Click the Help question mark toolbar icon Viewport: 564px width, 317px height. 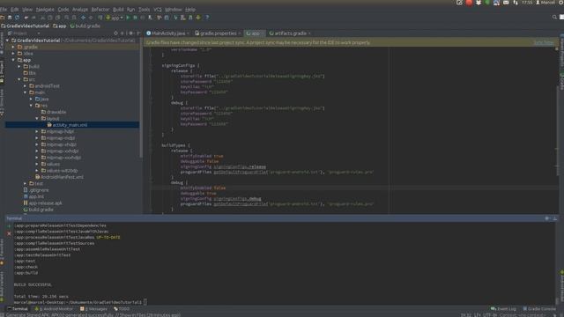207,18
